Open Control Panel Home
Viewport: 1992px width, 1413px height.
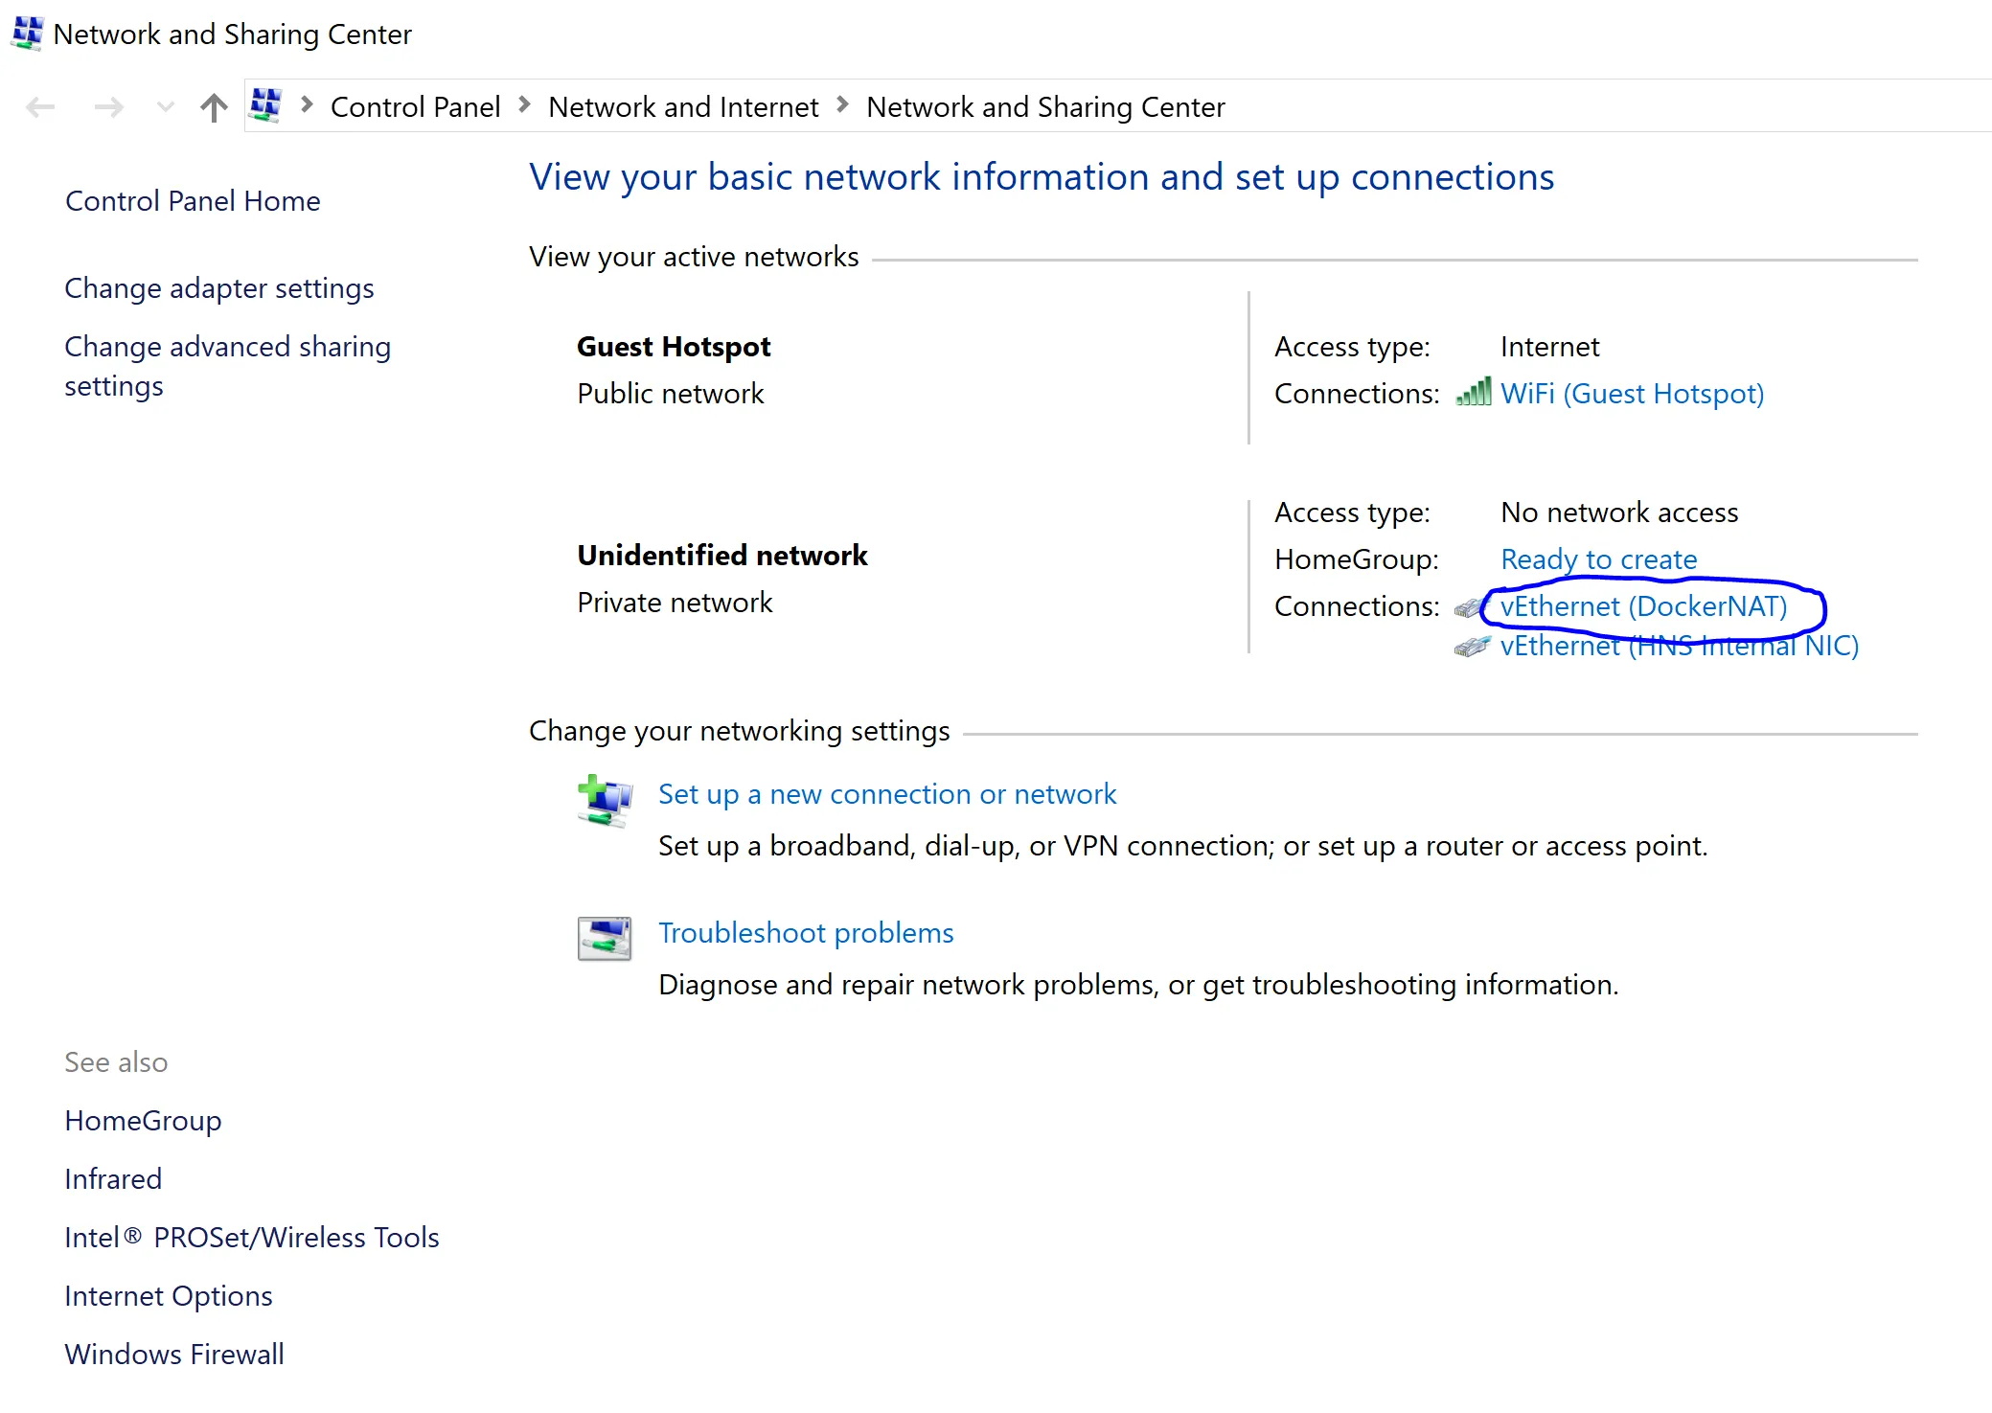click(x=193, y=201)
